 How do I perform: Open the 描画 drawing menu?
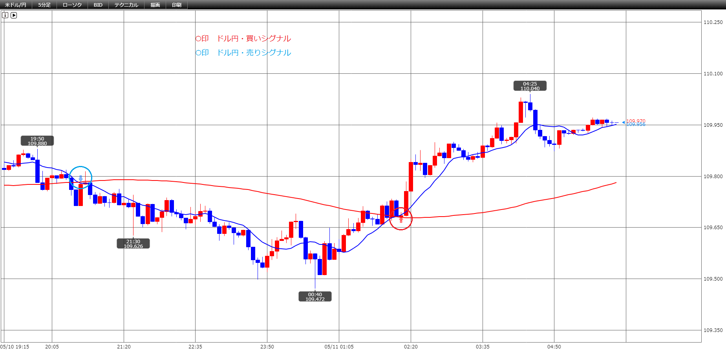tap(155, 5)
